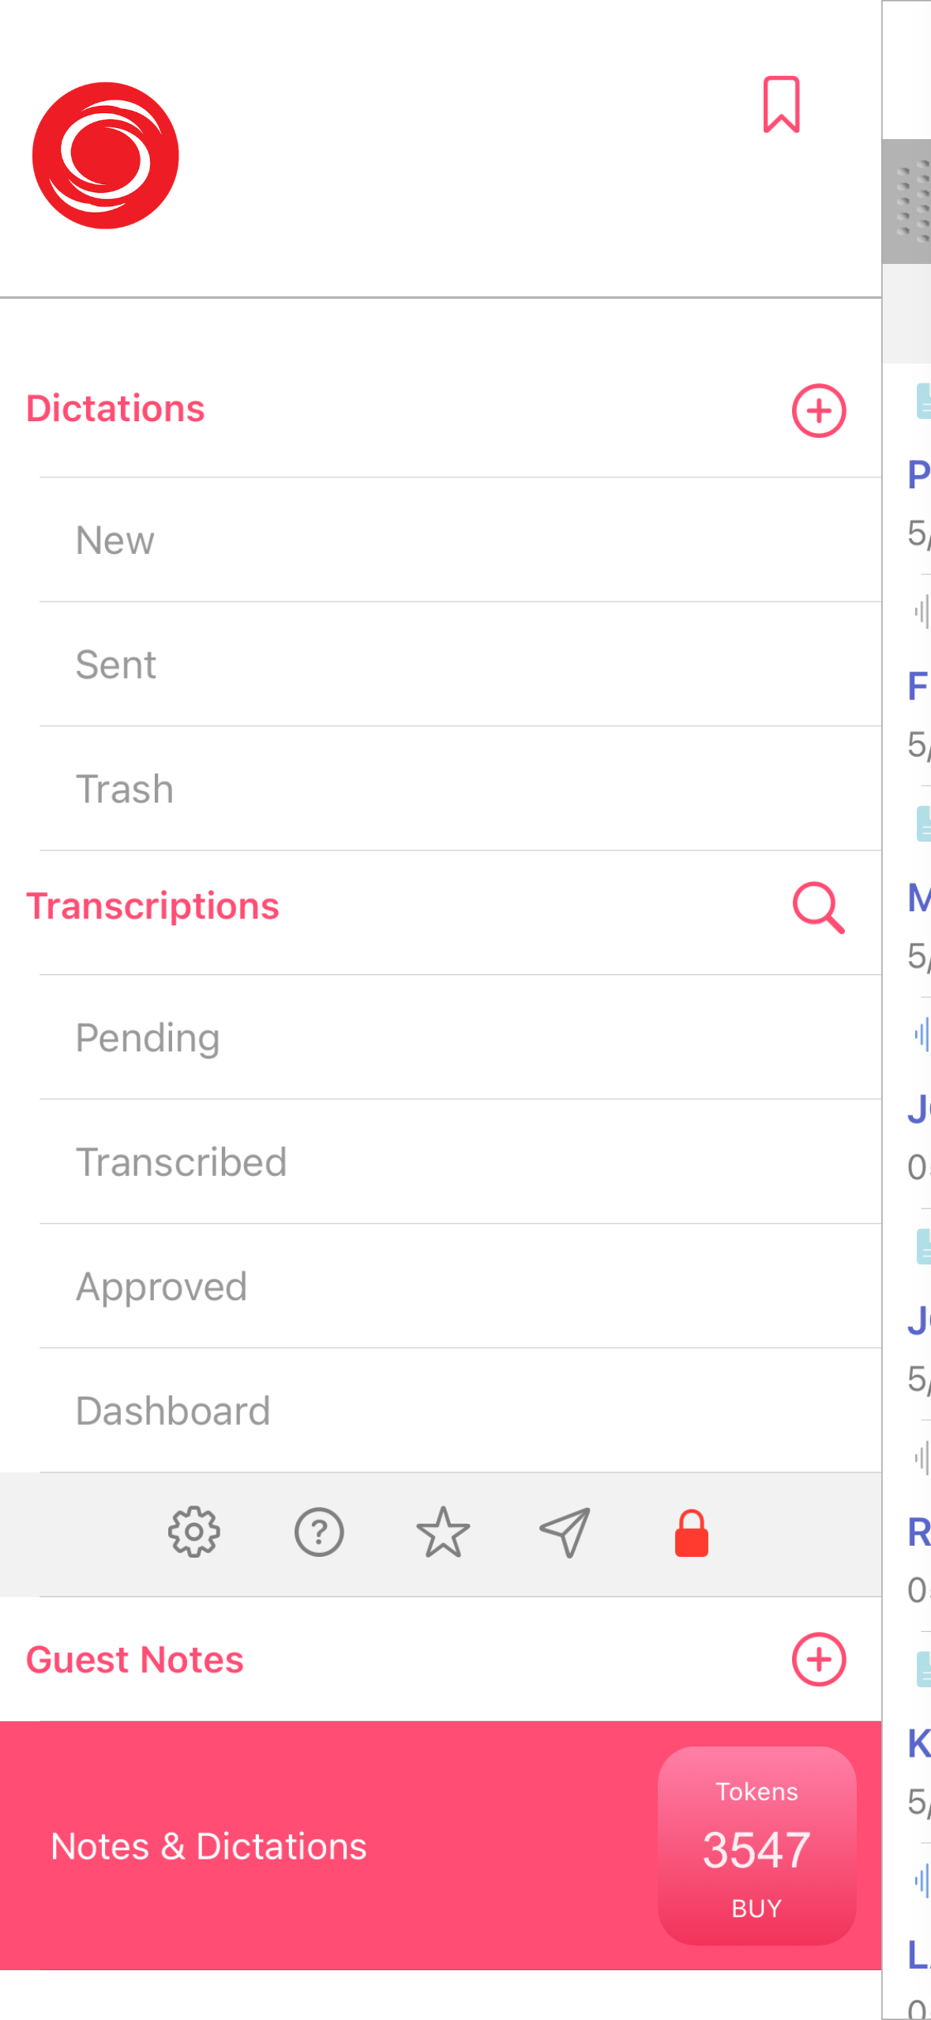931x2020 pixels.
Task: Add a guest note with plus icon
Action: pyautogui.click(x=818, y=1659)
